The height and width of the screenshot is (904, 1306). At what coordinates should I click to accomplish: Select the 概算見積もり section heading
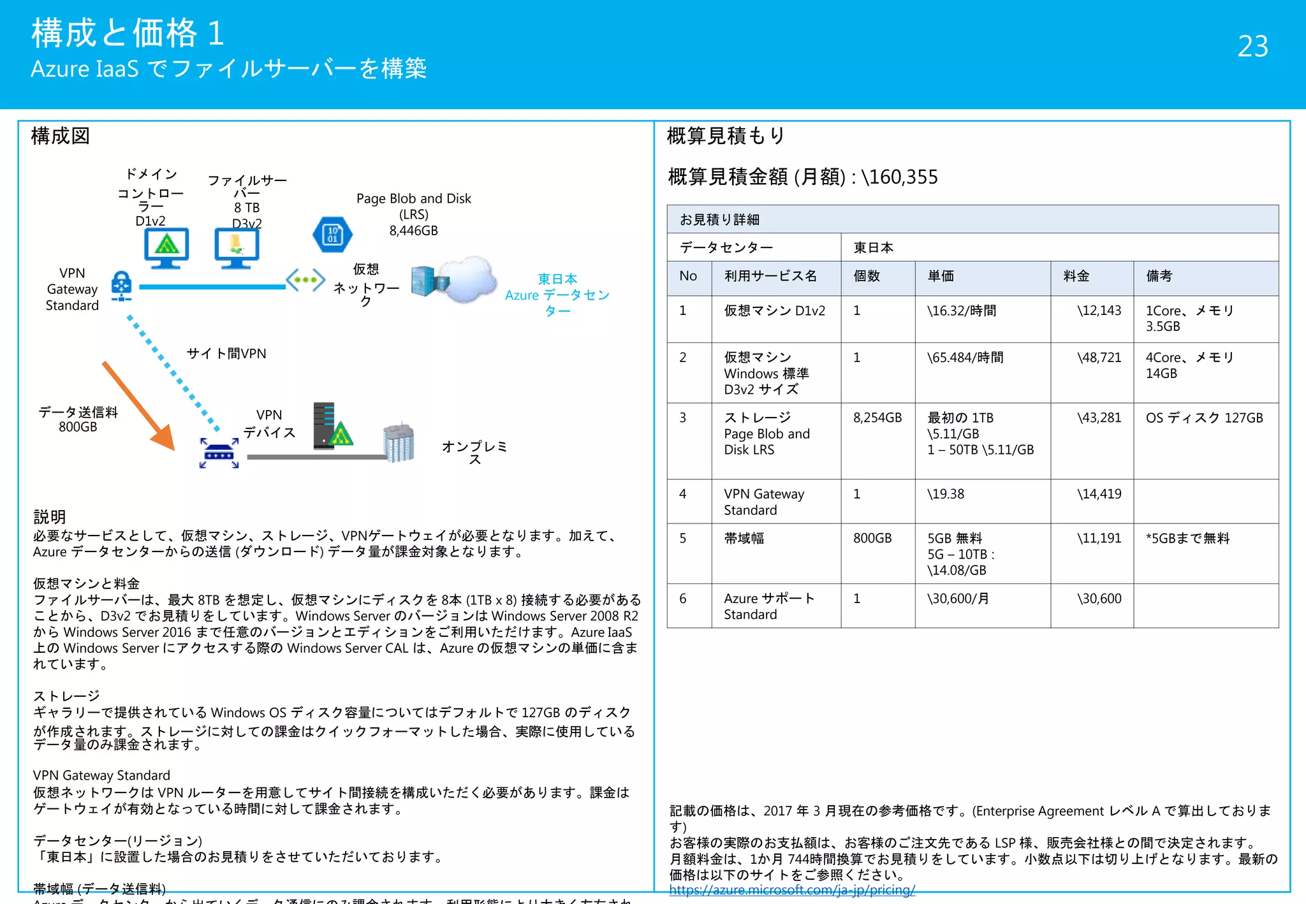pyautogui.click(x=726, y=135)
